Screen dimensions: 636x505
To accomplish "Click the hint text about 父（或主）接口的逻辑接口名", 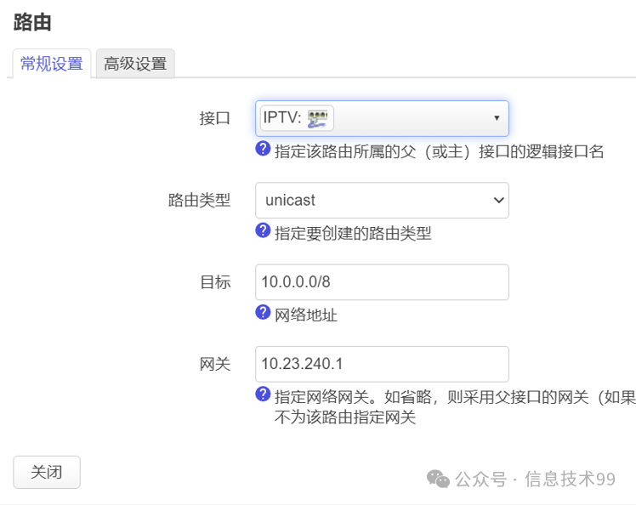I will coord(440,151).
